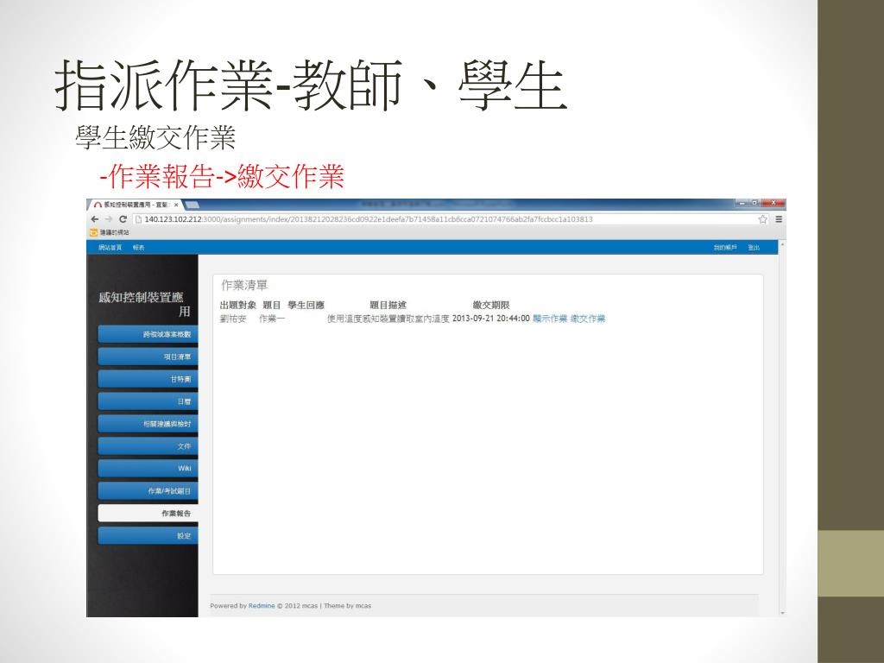This screenshot has height=663, width=884.
Task: Close the browser window with red X
Action: [773, 203]
